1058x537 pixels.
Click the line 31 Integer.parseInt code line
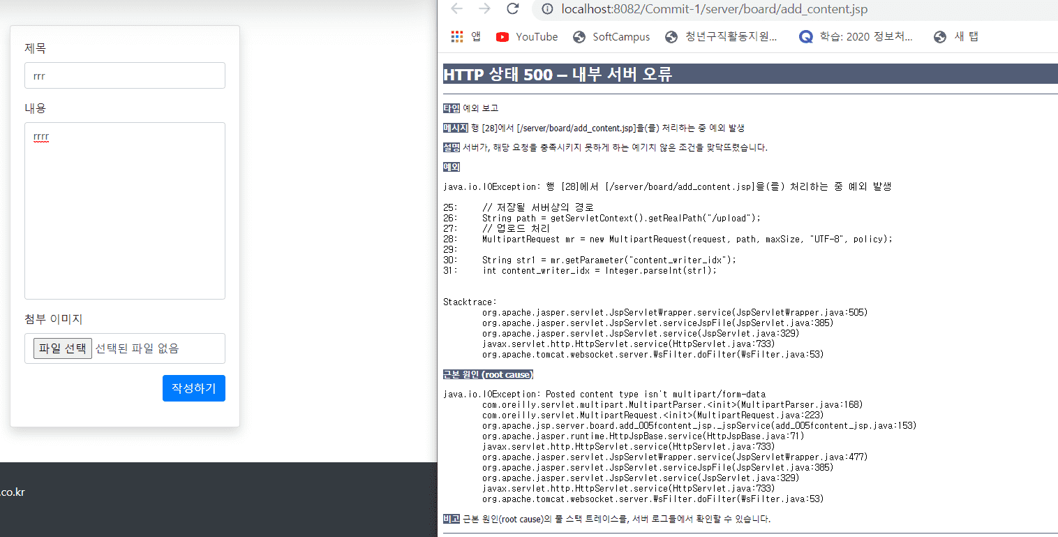599,270
